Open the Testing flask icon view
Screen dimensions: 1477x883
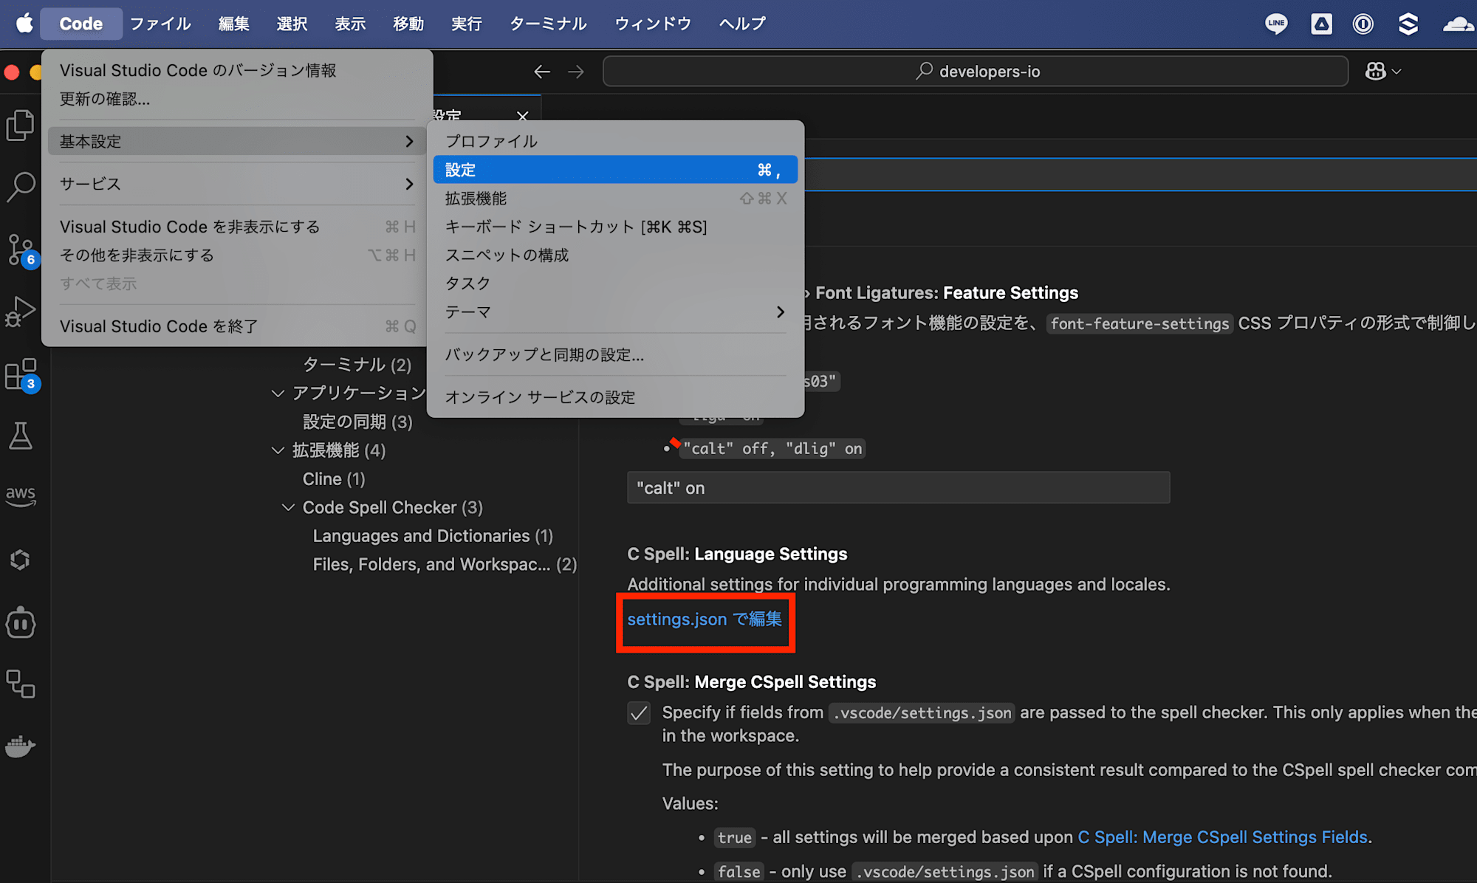click(x=21, y=436)
